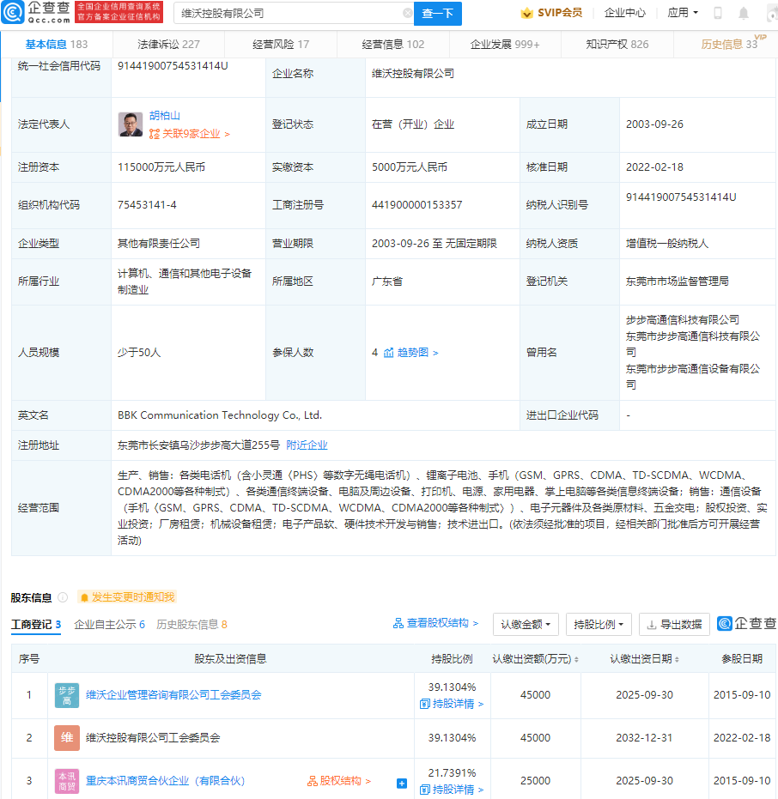Open the 持股比例 dropdown
Screen dimensions: 778x799
tap(597, 625)
